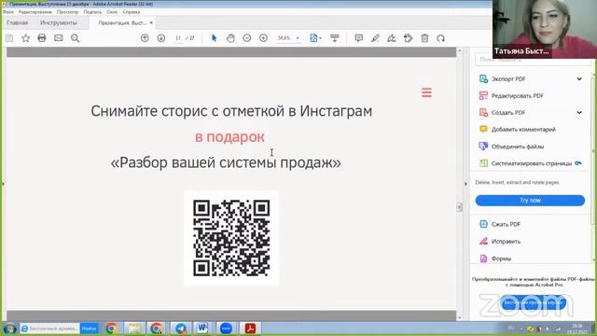Click the Stamp tool icon
Image resolution: width=597 pixels, height=336 pixels.
coord(409,38)
